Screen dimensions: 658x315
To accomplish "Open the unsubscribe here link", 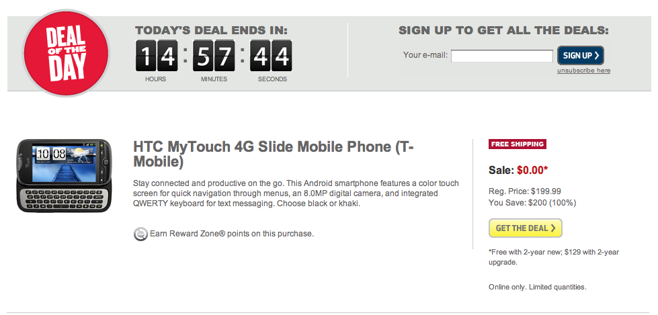I will [583, 71].
